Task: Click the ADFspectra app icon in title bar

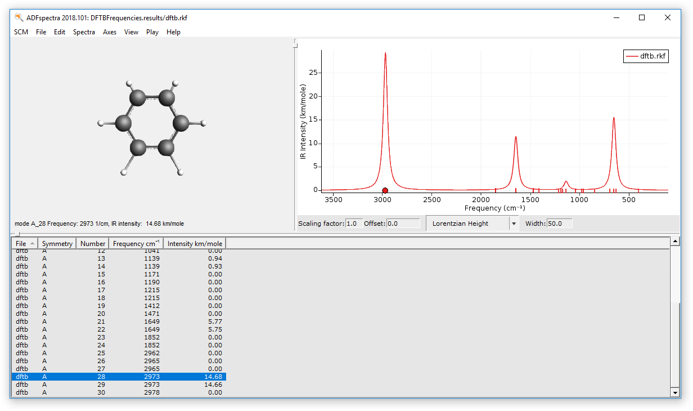Action: [19, 17]
